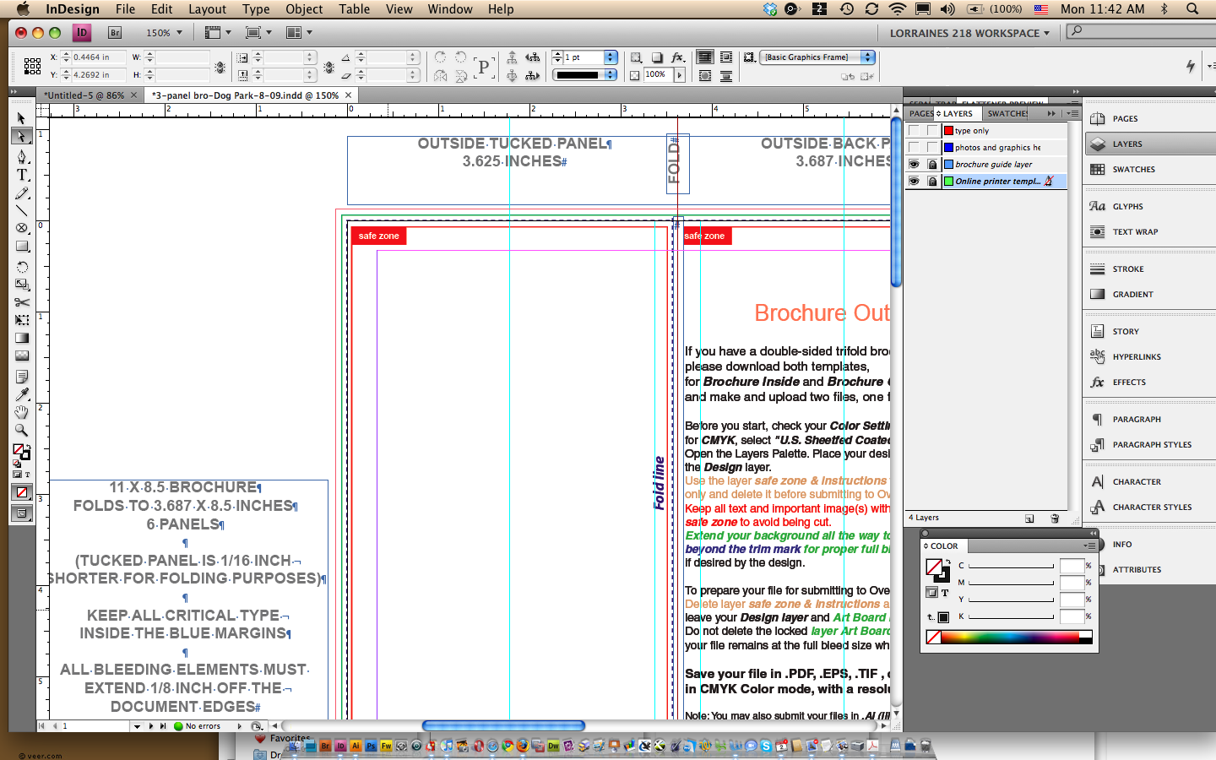Open the Color panel flyout menu

click(x=1089, y=546)
